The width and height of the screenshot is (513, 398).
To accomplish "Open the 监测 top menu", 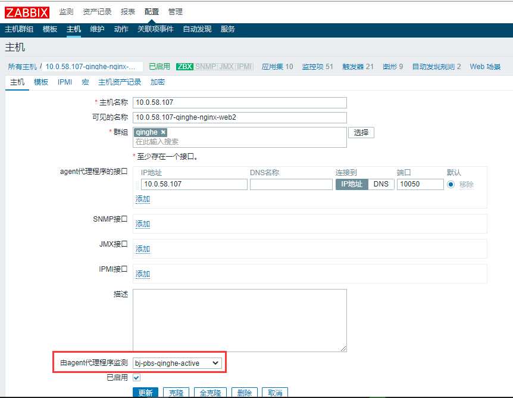I will [x=66, y=12].
